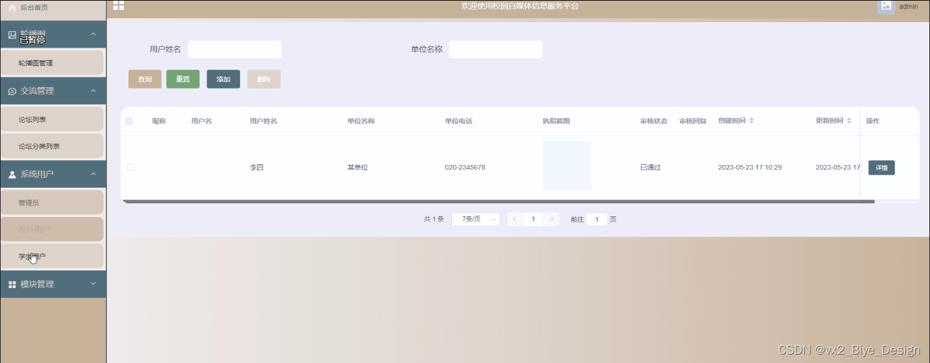Sort by 更新时间 using sort arrows
Image resolution: width=930 pixels, height=363 pixels.
click(x=849, y=121)
